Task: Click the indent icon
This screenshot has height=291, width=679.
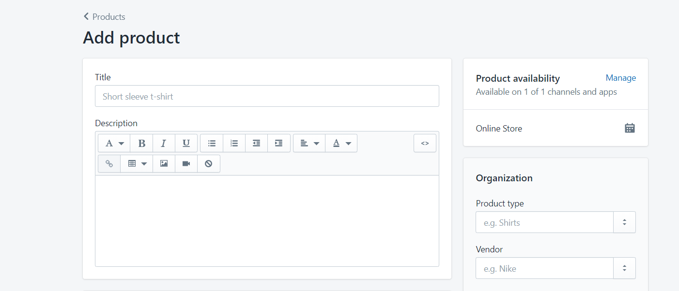Action: [278, 144]
